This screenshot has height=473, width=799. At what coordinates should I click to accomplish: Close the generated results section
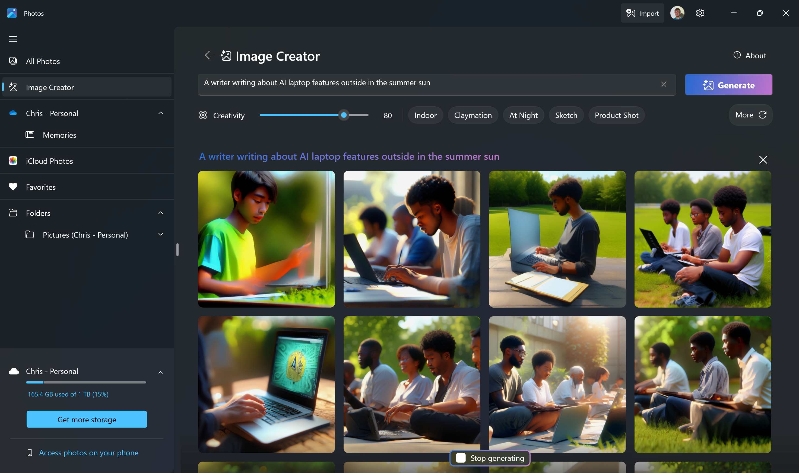click(763, 160)
